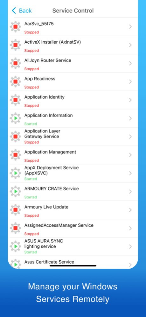This screenshot has height=317, width=146.
Task: Click Stopped status under Application Management
Action: point(31,160)
